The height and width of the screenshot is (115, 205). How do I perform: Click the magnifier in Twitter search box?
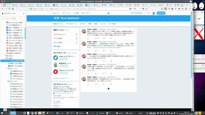tap(149, 13)
